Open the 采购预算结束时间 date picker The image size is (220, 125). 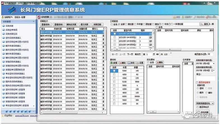[213, 70]
